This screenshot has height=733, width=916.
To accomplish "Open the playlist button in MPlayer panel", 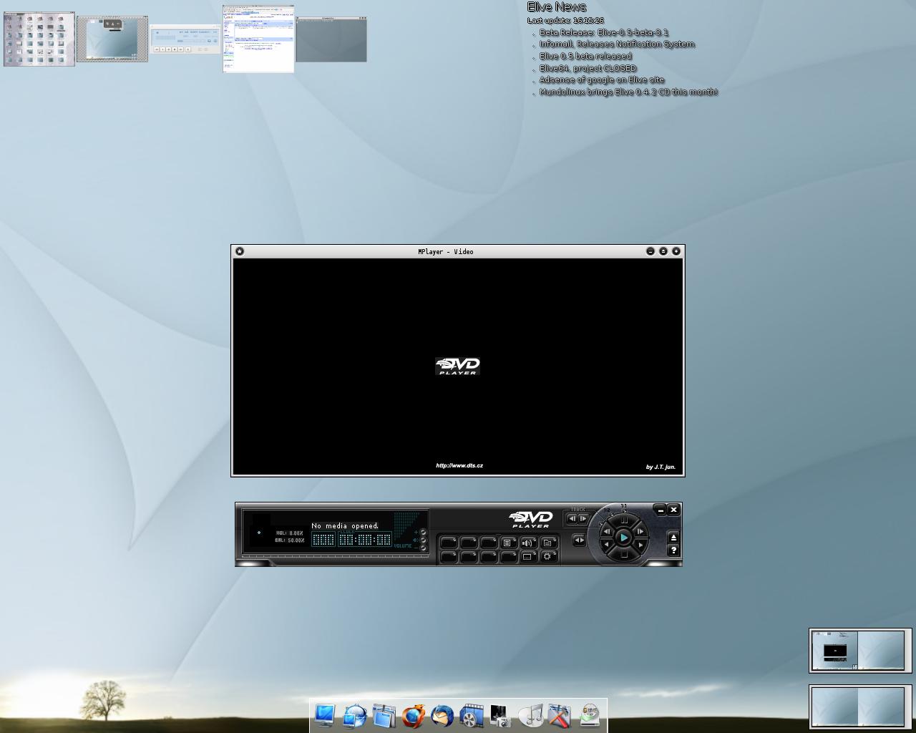I will (x=507, y=543).
